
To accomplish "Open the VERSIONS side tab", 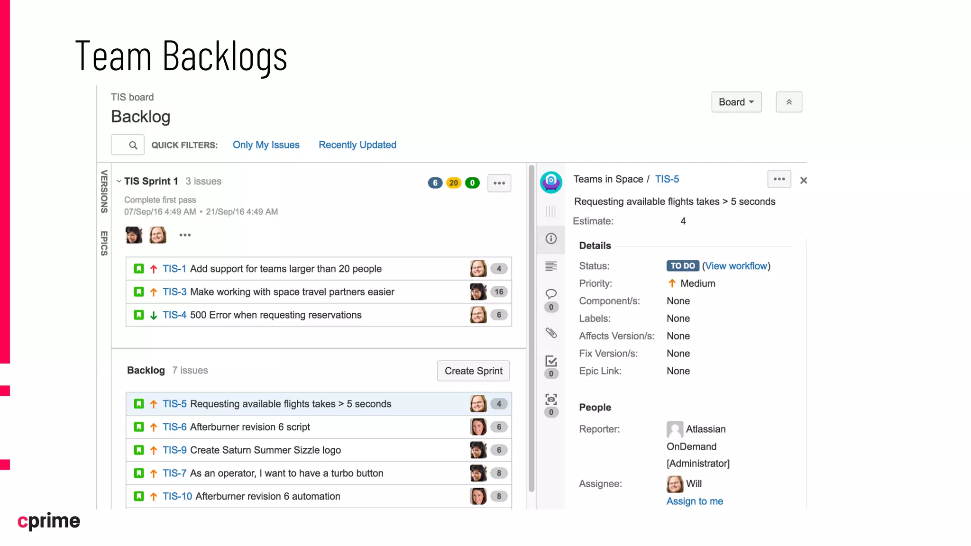I will tap(104, 191).
